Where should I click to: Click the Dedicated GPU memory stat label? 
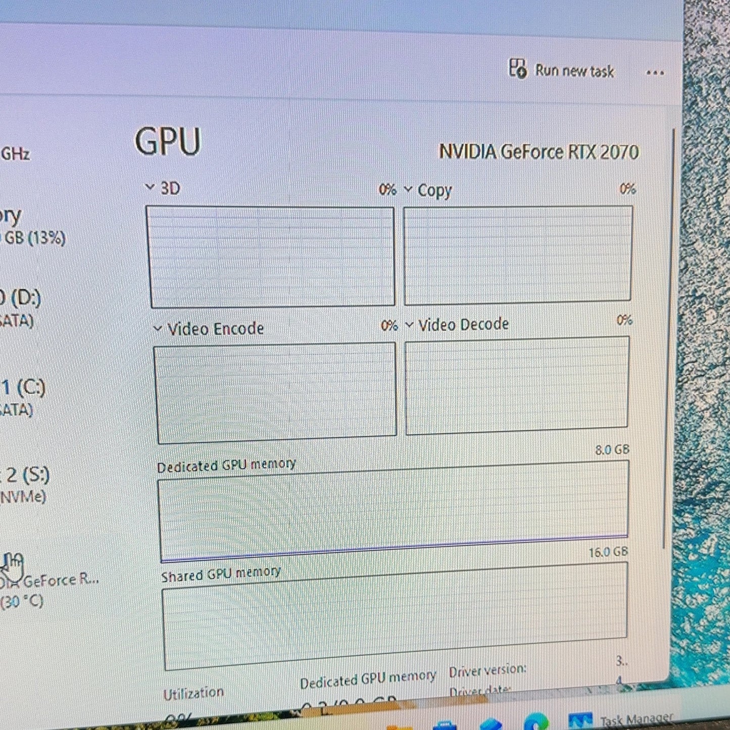(368, 679)
